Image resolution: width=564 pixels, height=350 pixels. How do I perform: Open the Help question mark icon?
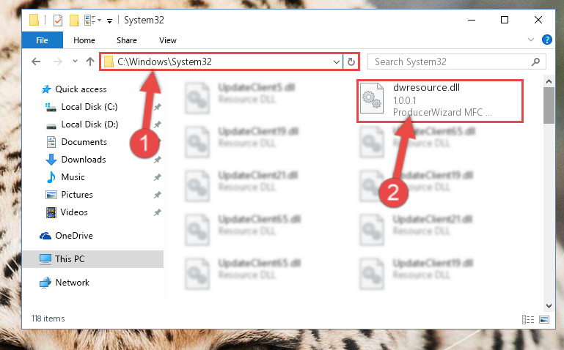tap(546, 40)
